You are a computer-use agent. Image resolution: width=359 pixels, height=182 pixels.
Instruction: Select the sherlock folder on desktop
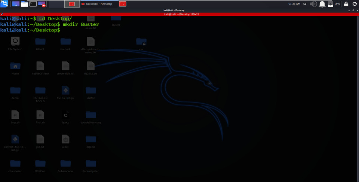(x=65, y=43)
